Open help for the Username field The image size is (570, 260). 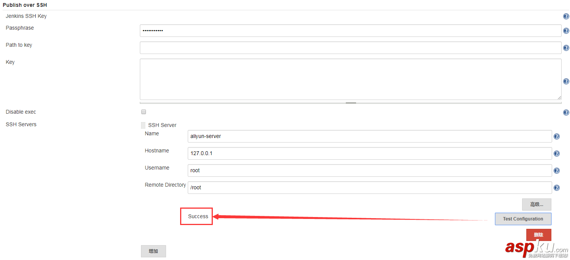coord(556,170)
